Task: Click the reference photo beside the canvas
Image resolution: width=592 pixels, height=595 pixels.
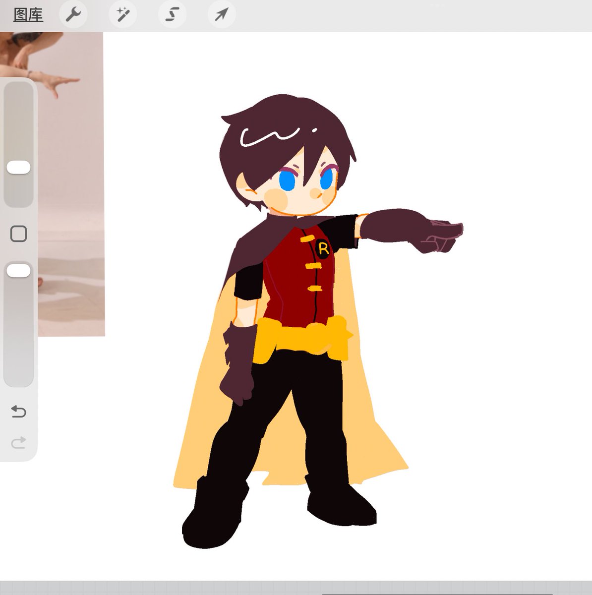Action: pyautogui.click(x=71, y=183)
